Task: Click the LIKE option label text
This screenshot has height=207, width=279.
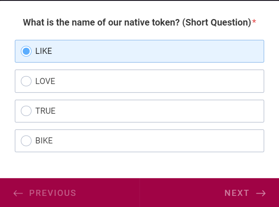Action: 44,51
